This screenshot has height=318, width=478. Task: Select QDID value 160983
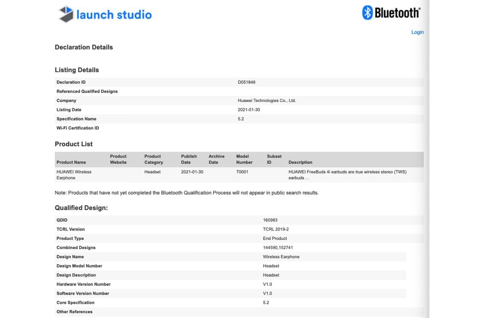click(270, 220)
